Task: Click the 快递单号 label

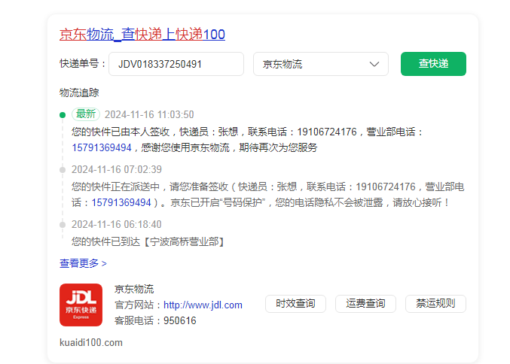Action: [x=82, y=64]
